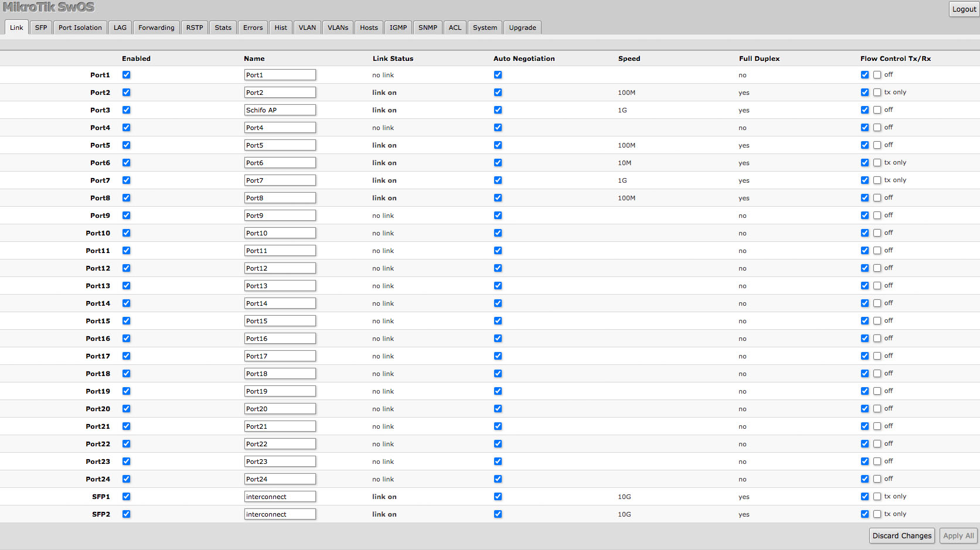Toggle Auto Negotiation for Port20
Viewport: 980px width, 550px height.
pyautogui.click(x=498, y=409)
